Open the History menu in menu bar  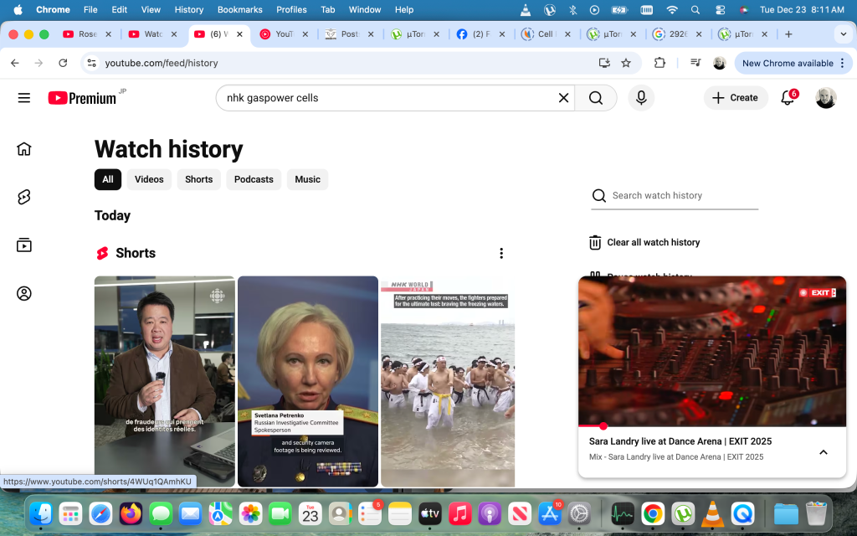pyautogui.click(x=188, y=10)
